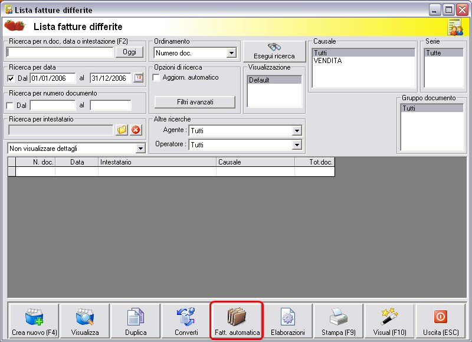Screen dimensions: 472x342
Task: Select VENDITA in Causale list
Action: 363,61
